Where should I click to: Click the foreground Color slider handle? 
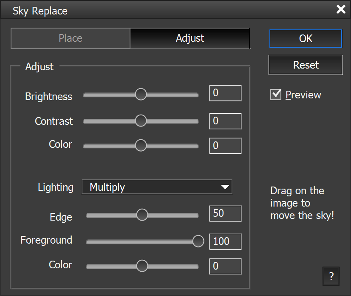tap(142, 266)
